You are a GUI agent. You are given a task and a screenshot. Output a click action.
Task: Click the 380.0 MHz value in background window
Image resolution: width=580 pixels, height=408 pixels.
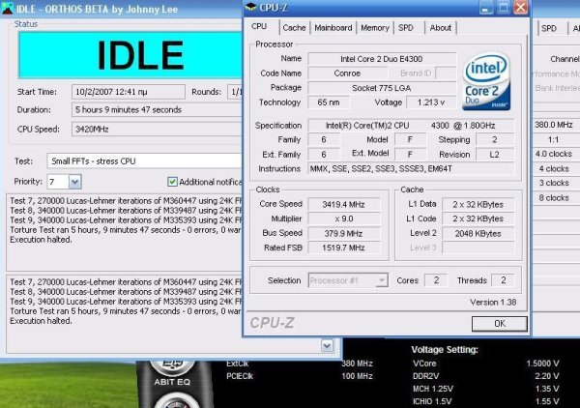coord(554,125)
